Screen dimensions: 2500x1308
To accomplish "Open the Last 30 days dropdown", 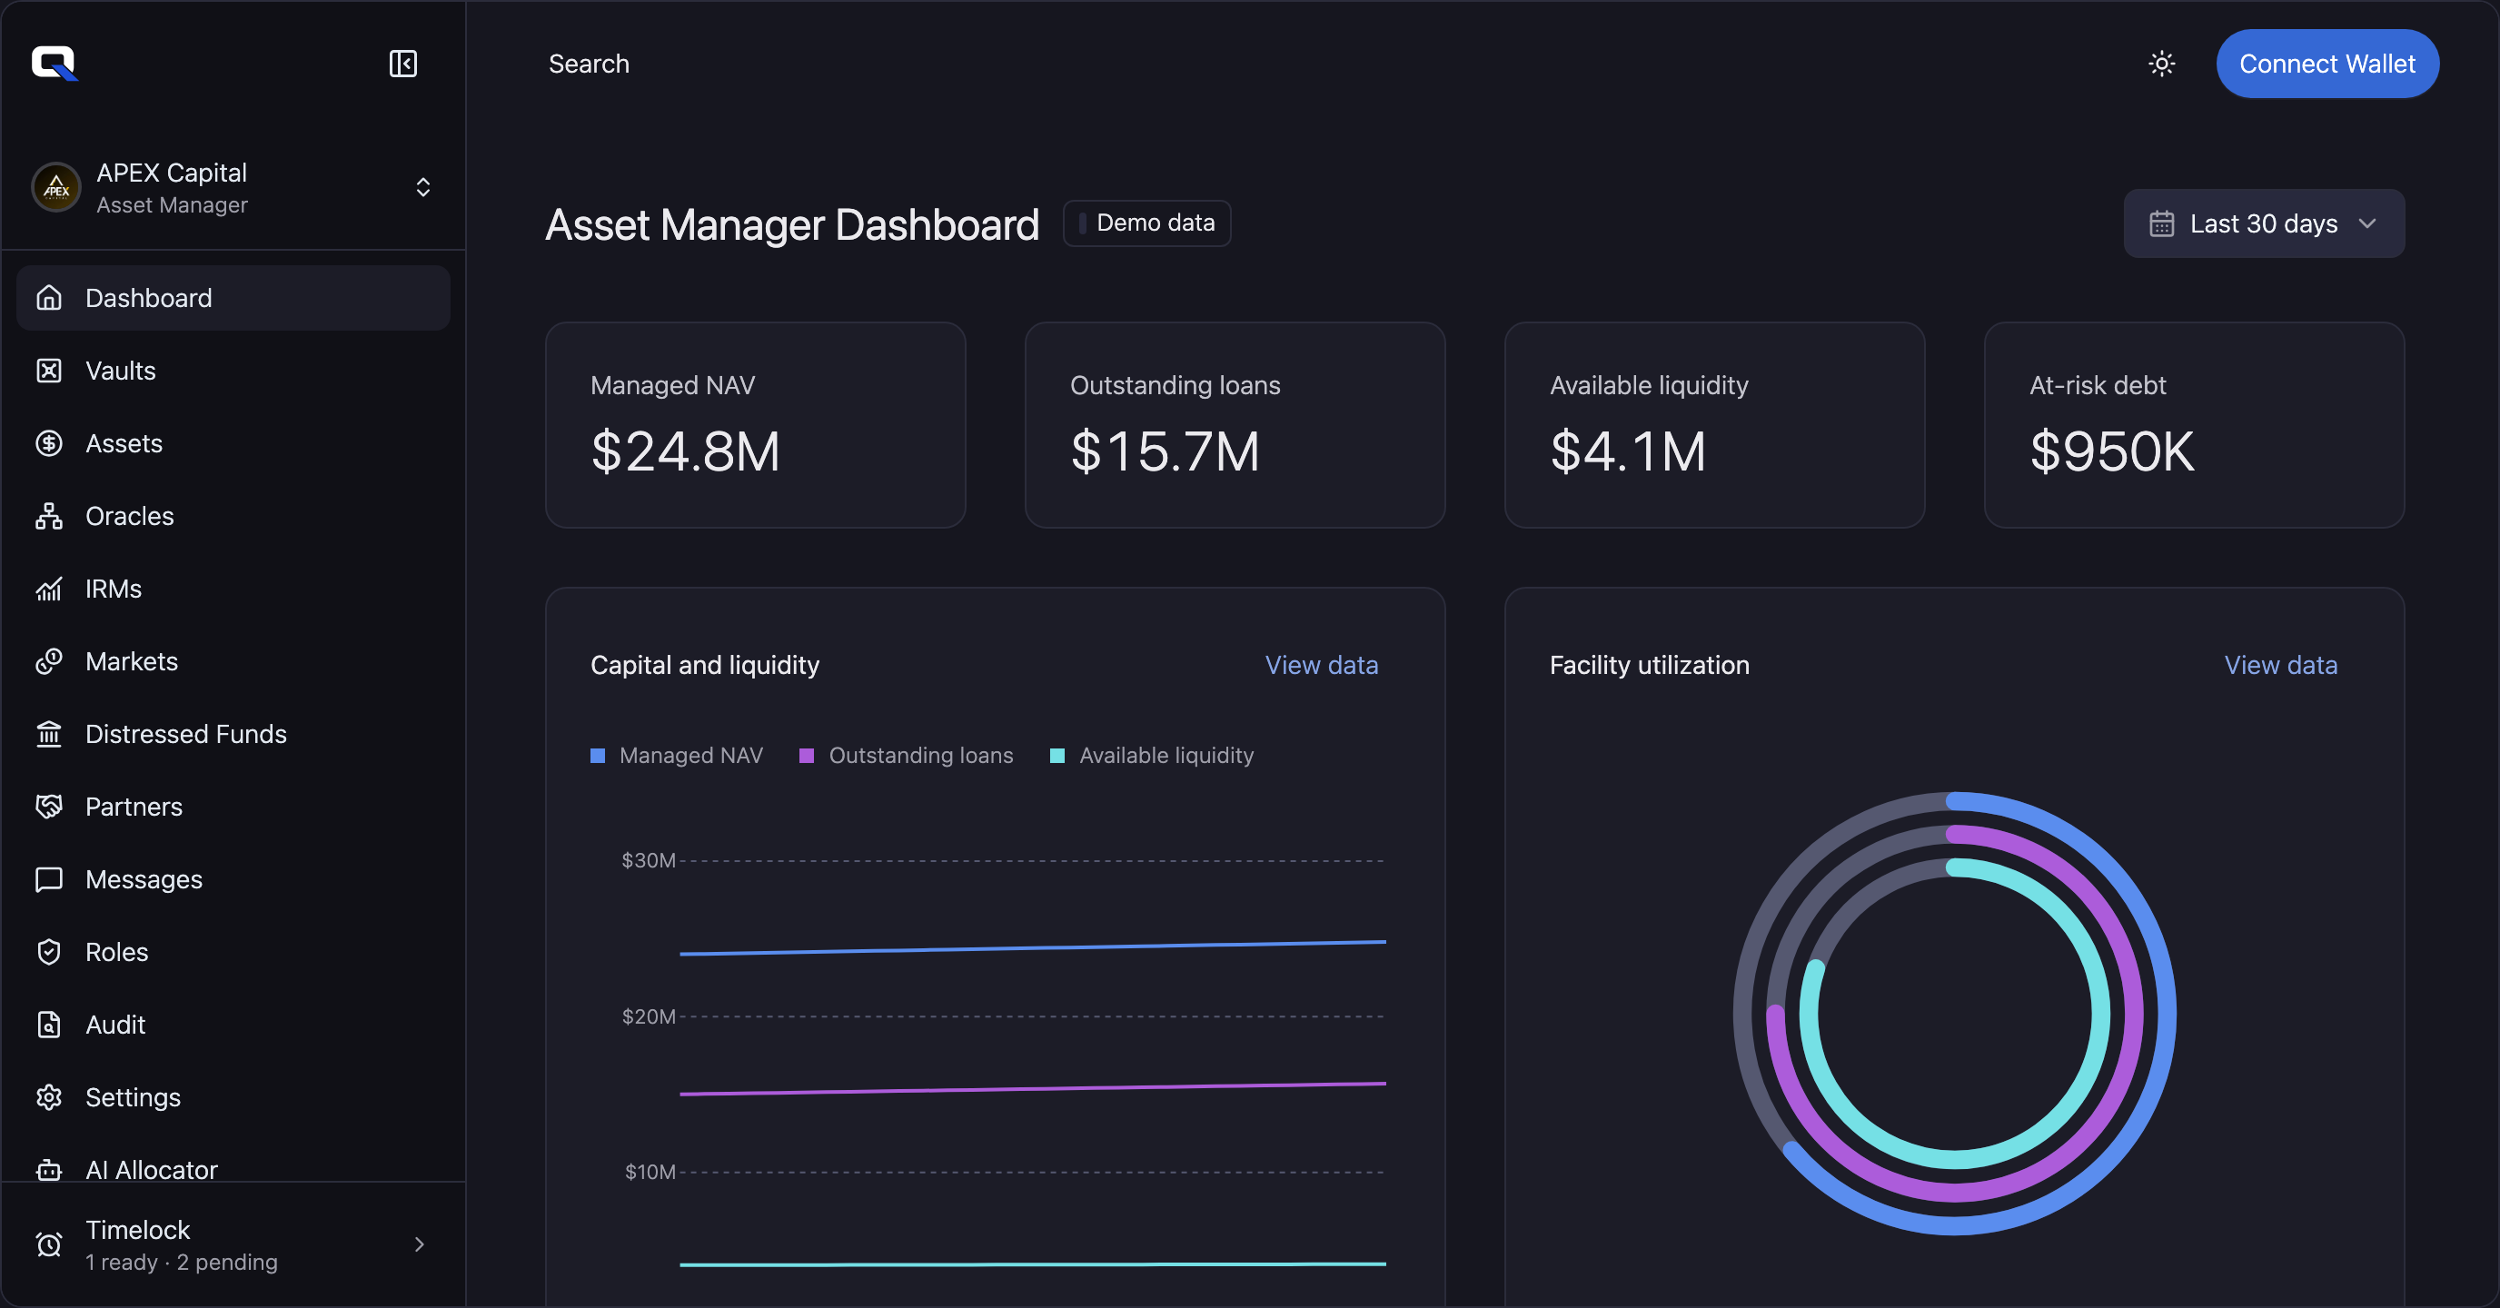I will click(2263, 224).
